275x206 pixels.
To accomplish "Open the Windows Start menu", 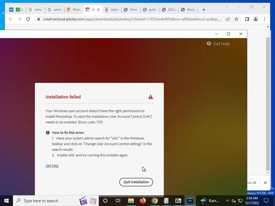I will click(6, 201).
